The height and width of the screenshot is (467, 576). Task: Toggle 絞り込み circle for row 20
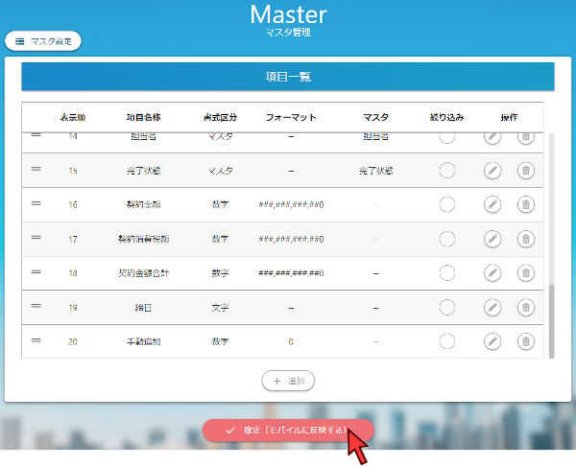tap(446, 341)
